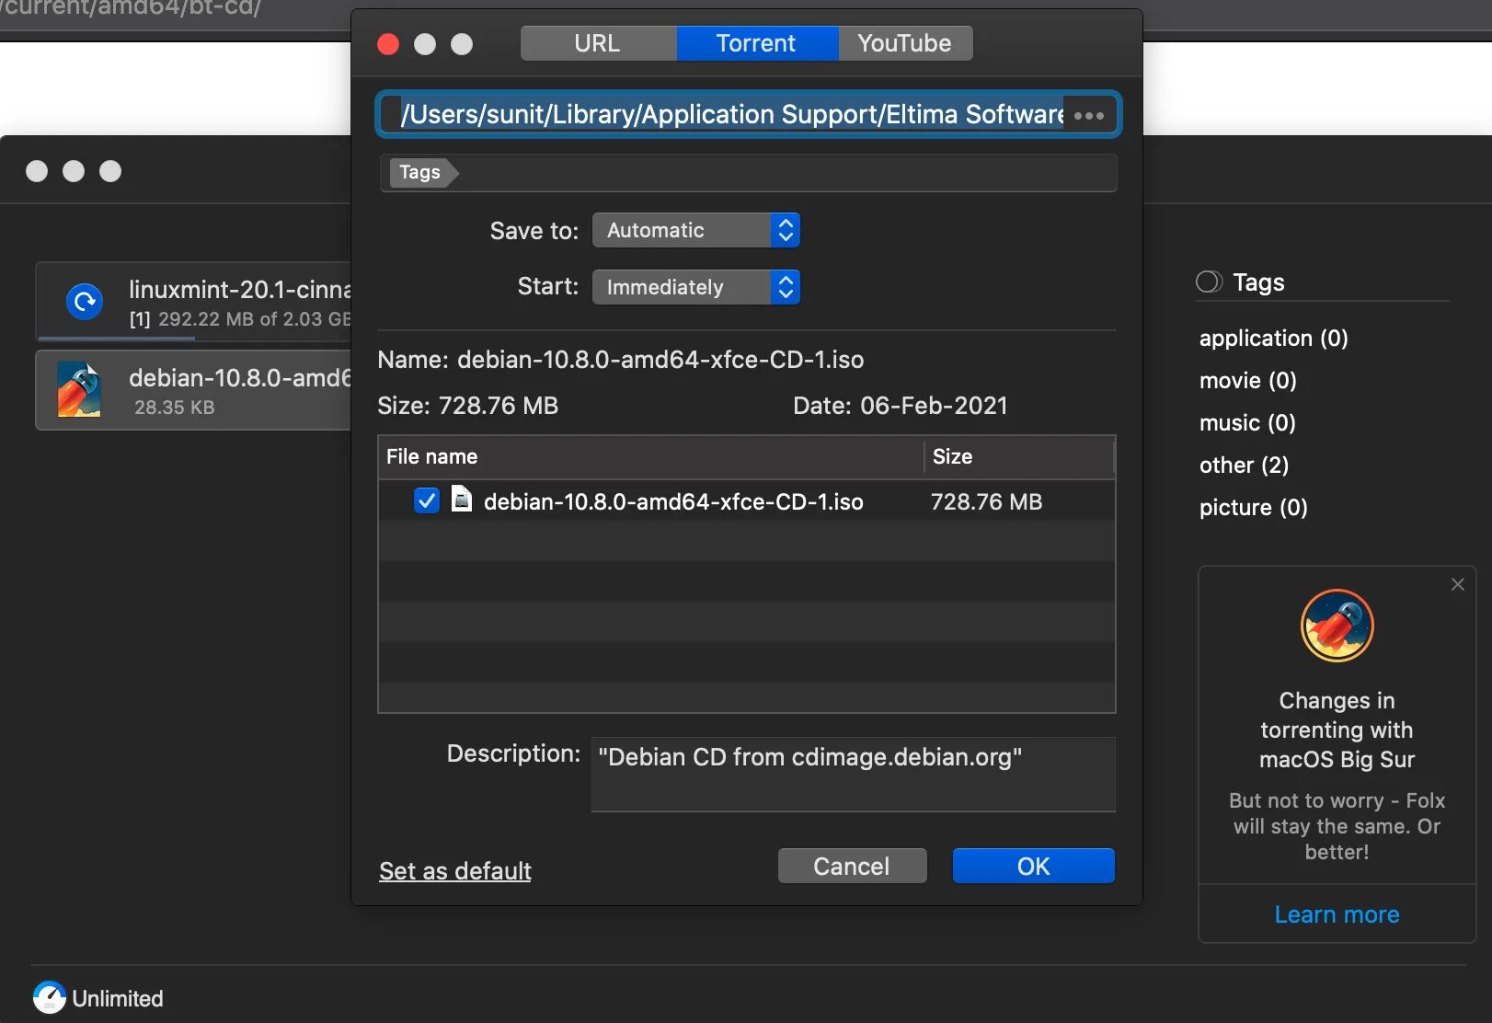The image size is (1492, 1023).
Task: Dismiss the Big Sur news card with X
Action: click(1458, 584)
